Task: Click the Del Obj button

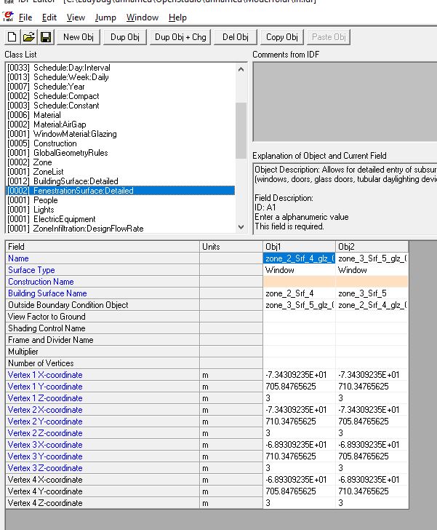Action: [236, 37]
